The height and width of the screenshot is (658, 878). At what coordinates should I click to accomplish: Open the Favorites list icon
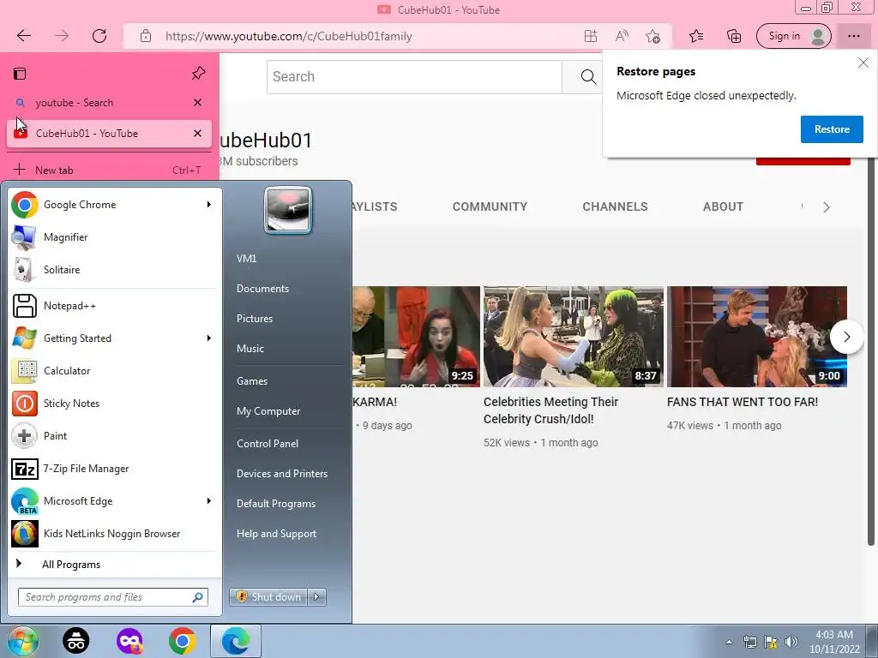[x=696, y=36]
